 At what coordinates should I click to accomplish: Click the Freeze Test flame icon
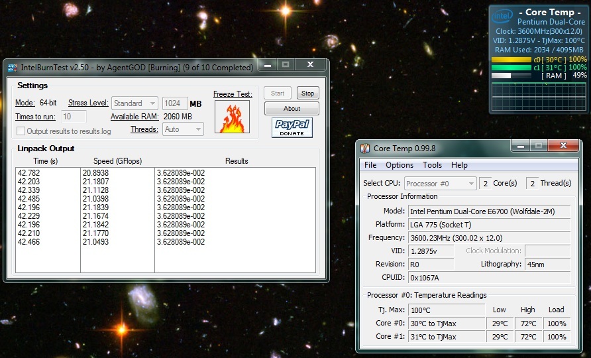(x=232, y=117)
